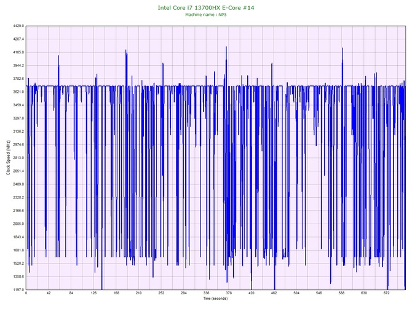Viewport: 412px width, 309px height.
Task: Click the 1197.0 y-axis value
Action: 18,289
